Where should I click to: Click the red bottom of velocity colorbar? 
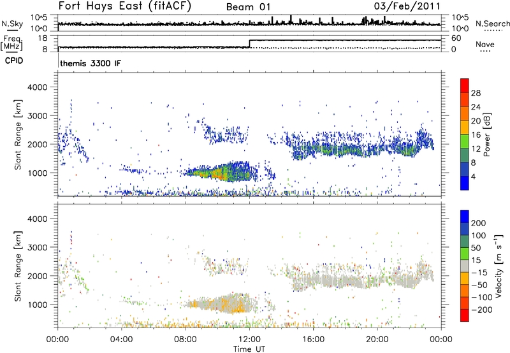(x=465, y=315)
